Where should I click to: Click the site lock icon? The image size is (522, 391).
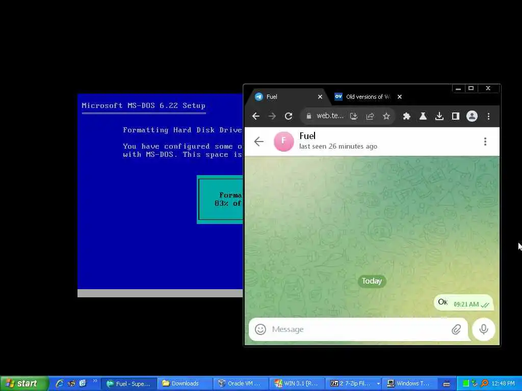pos(308,116)
